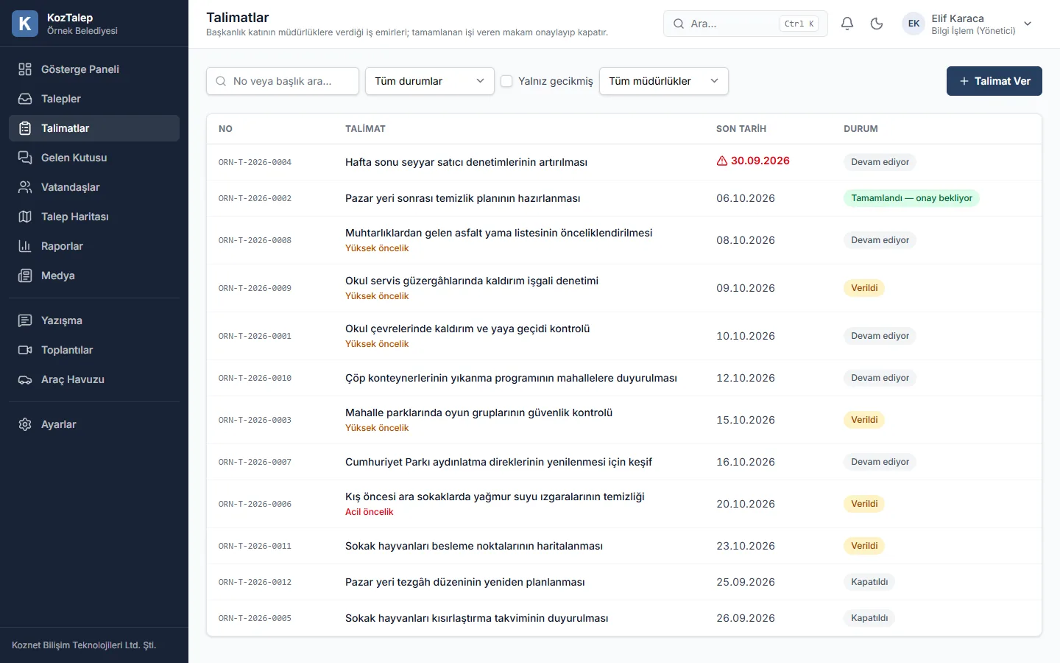Image resolution: width=1060 pixels, height=663 pixels.
Task: Click the Medya newspaper icon
Action: point(25,276)
